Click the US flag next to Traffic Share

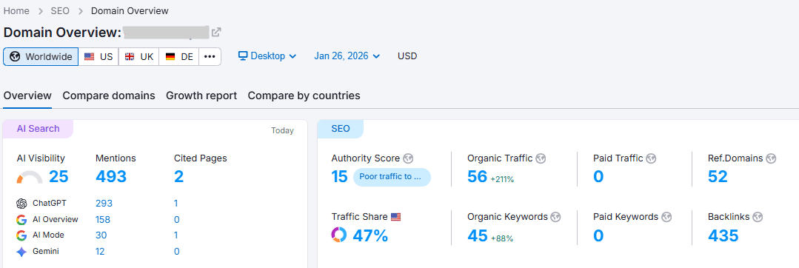[396, 217]
